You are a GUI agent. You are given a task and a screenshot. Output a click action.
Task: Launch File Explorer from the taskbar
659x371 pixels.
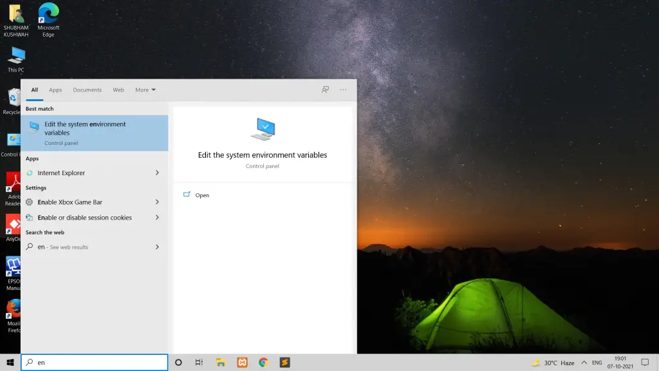click(221, 362)
